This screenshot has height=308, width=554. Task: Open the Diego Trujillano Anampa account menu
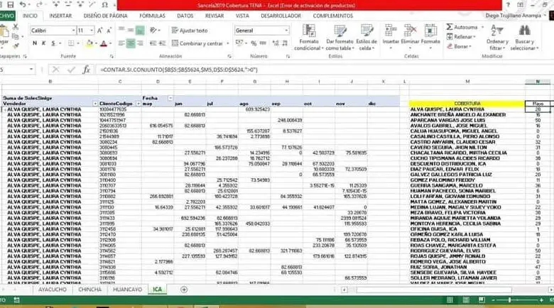[x=515, y=16]
